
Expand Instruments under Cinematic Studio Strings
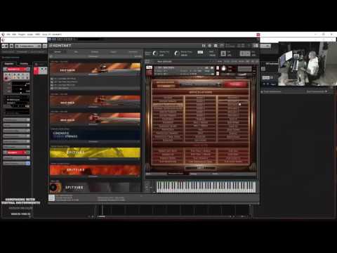coord(93,142)
